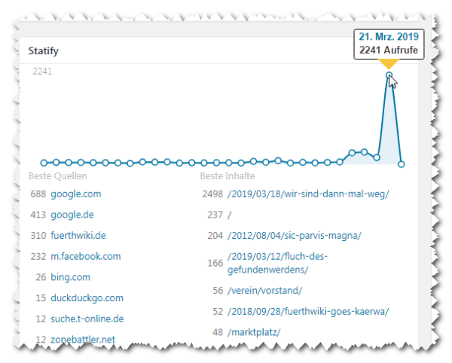Click the 310 count beside fuerthwiki.de
Viewport: 452px width, 363px height.
pyautogui.click(x=38, y=236)
